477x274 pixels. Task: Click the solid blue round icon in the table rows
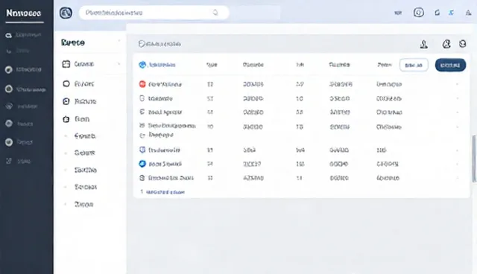click(x=142, y=164)
